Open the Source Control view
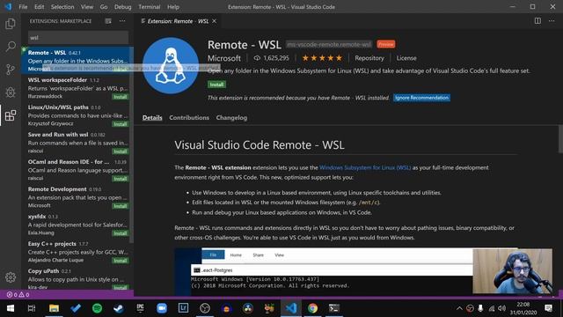This screenshot has width=563, height=317. click(x=11, y=70)
